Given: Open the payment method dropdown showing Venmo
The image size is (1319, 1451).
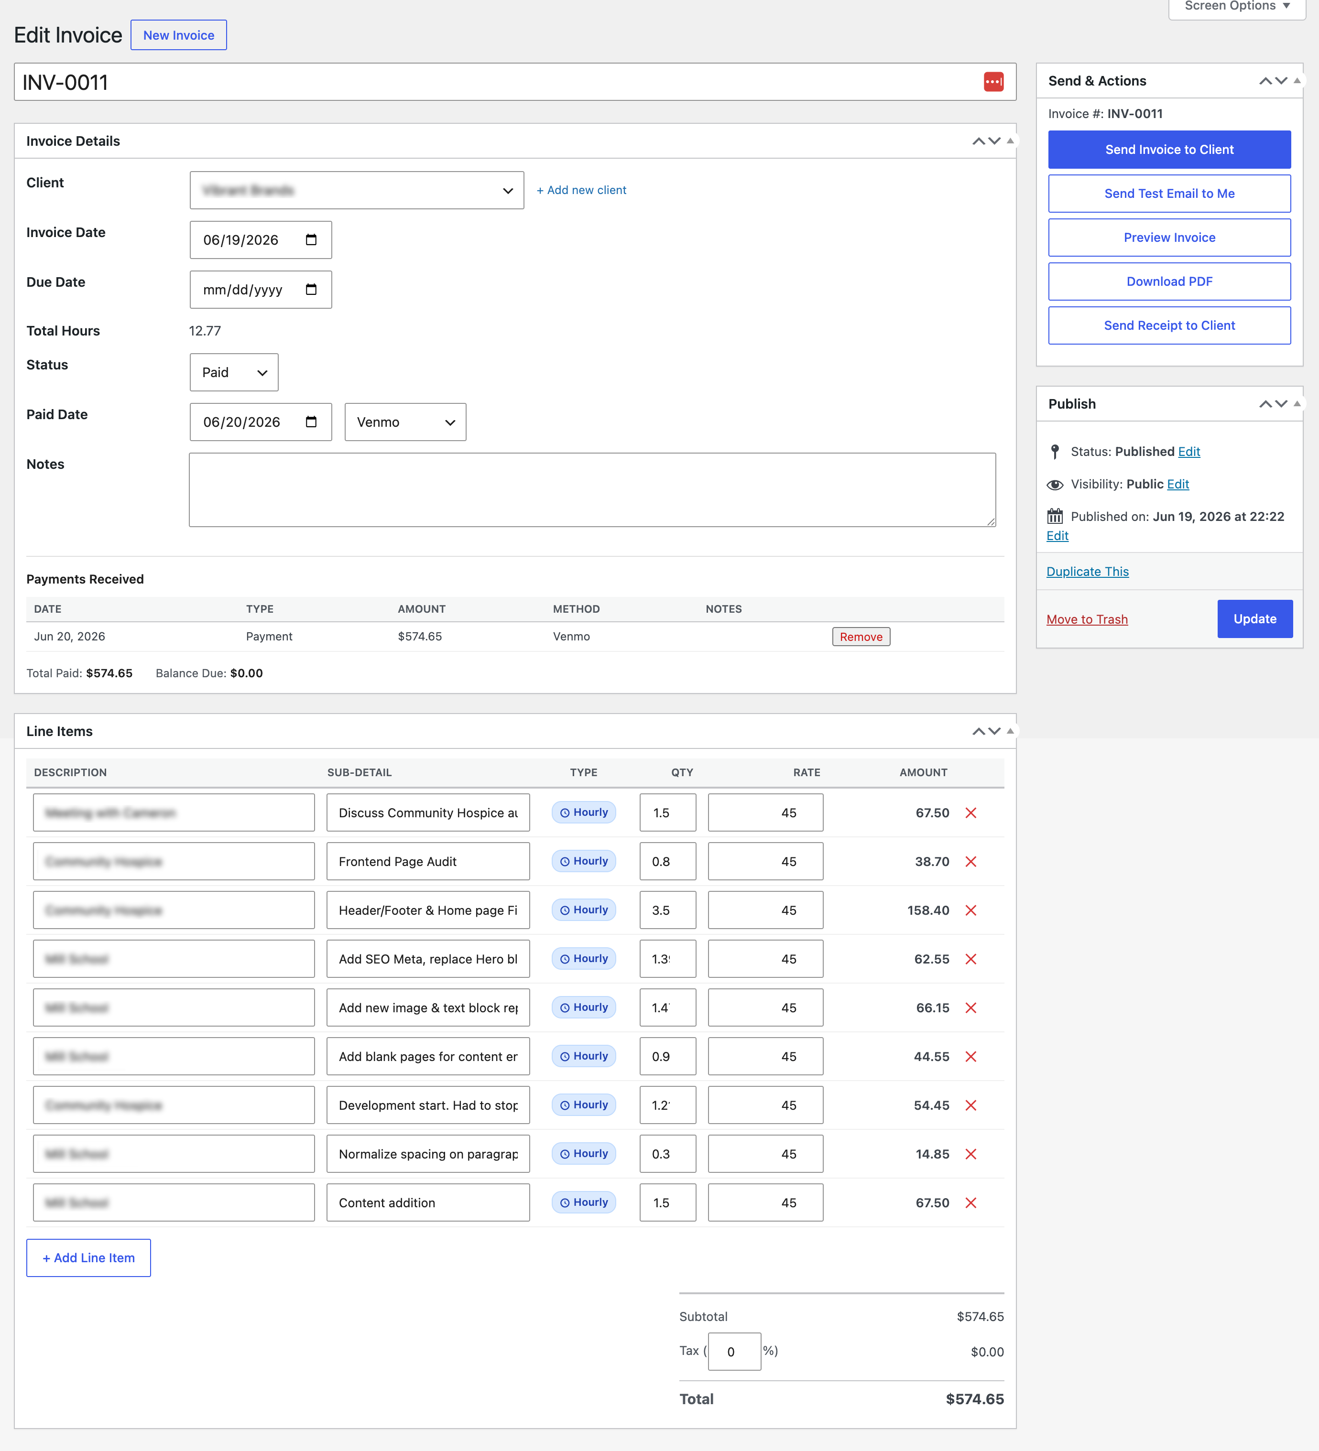Looking at the screenshot, I should tap(405, 422).
